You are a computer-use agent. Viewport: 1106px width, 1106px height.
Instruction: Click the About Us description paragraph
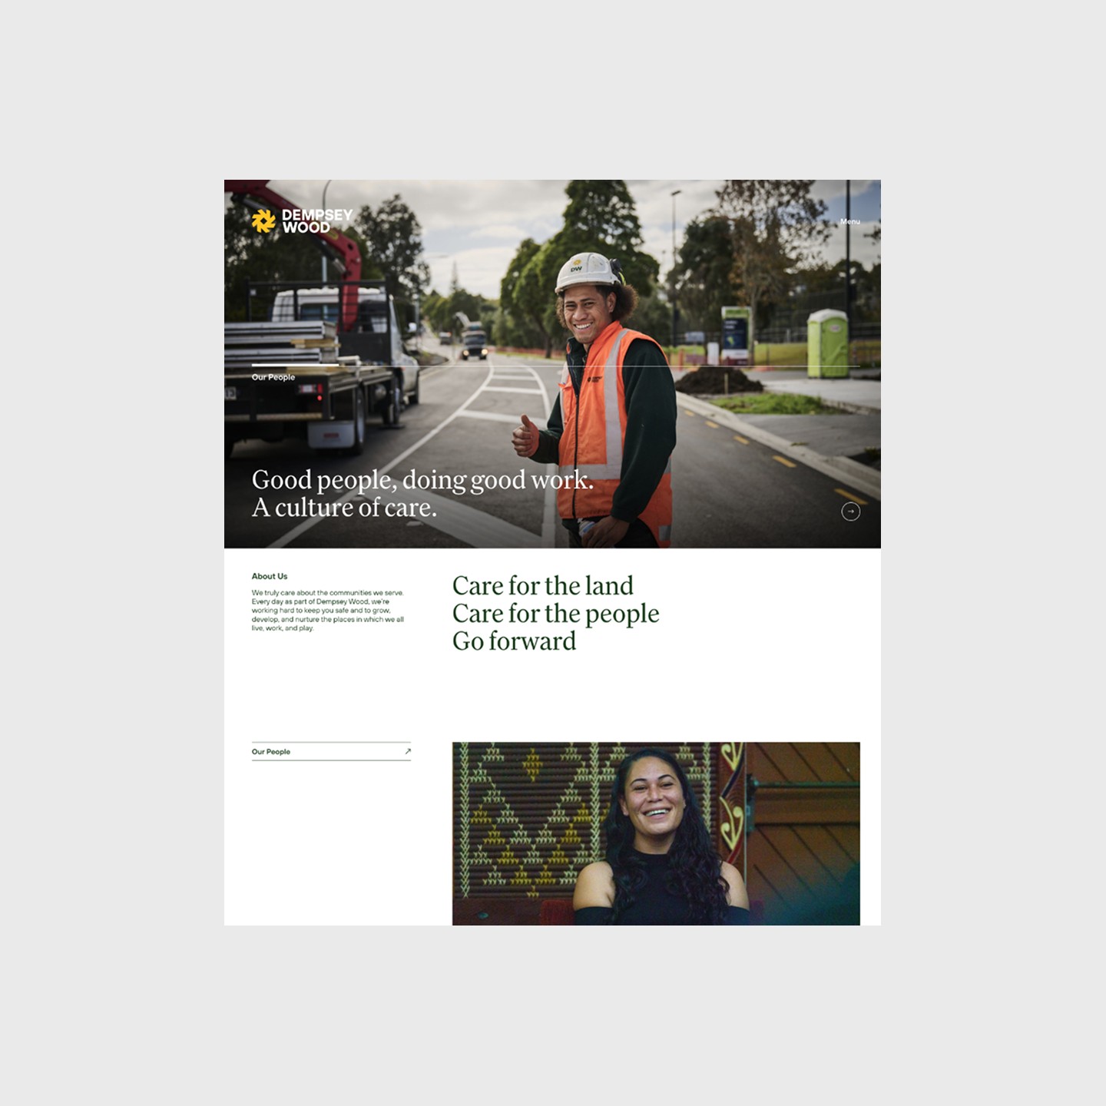point(328,611)
